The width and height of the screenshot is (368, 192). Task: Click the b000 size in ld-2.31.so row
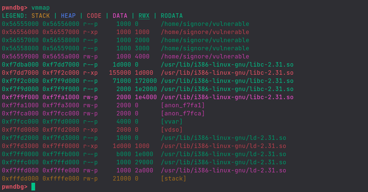[x=124, y=154]
